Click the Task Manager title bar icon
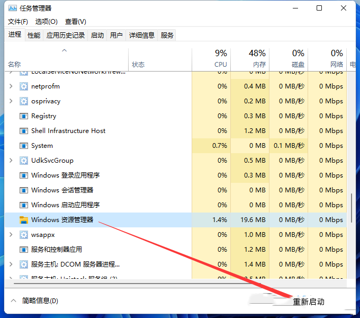The width and height of the screenshot is (360, 318). tap(13, 8)
